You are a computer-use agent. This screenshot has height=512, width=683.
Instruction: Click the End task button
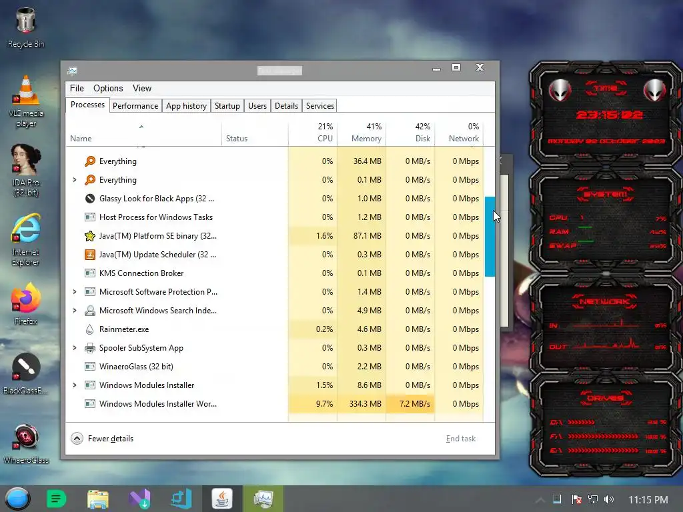(x=460, y=439)
